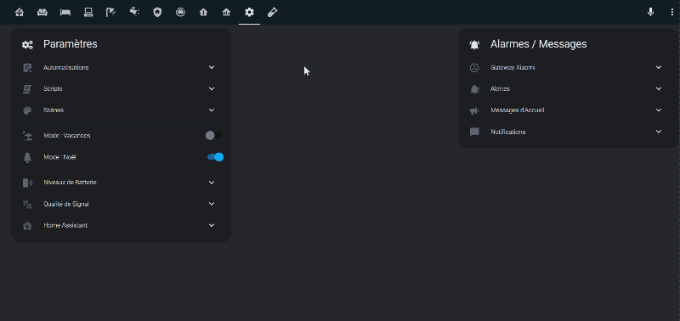This screenshot has width=680, height=321.
Task: Click the Home Assistant house icon
Action: pos(27,225)
